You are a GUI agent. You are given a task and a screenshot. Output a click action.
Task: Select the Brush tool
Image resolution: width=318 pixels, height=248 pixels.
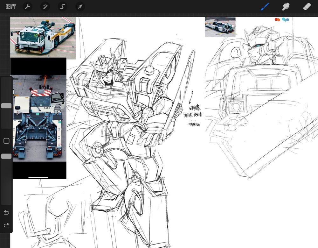265,7
